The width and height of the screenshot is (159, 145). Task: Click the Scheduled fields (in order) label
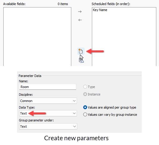(x=111, y=4)
